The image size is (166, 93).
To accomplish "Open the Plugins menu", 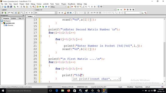I will point(64,4).
